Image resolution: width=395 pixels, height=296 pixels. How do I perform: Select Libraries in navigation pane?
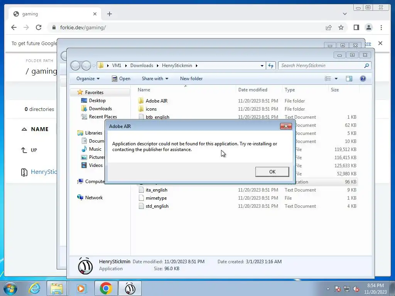click(93, 133)
